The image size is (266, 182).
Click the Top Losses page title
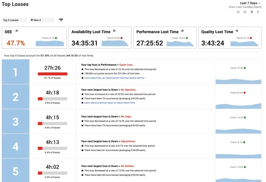(15, 4)
